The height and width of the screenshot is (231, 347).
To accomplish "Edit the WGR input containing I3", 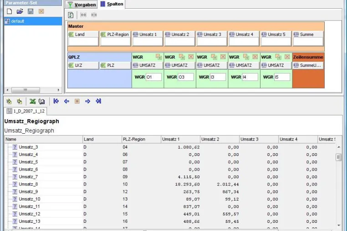I will (218, 77).
